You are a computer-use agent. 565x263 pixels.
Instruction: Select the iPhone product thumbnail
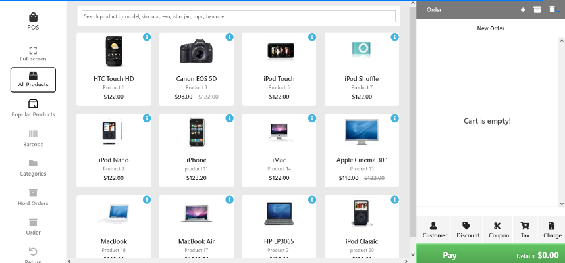(x=196, y=131)
